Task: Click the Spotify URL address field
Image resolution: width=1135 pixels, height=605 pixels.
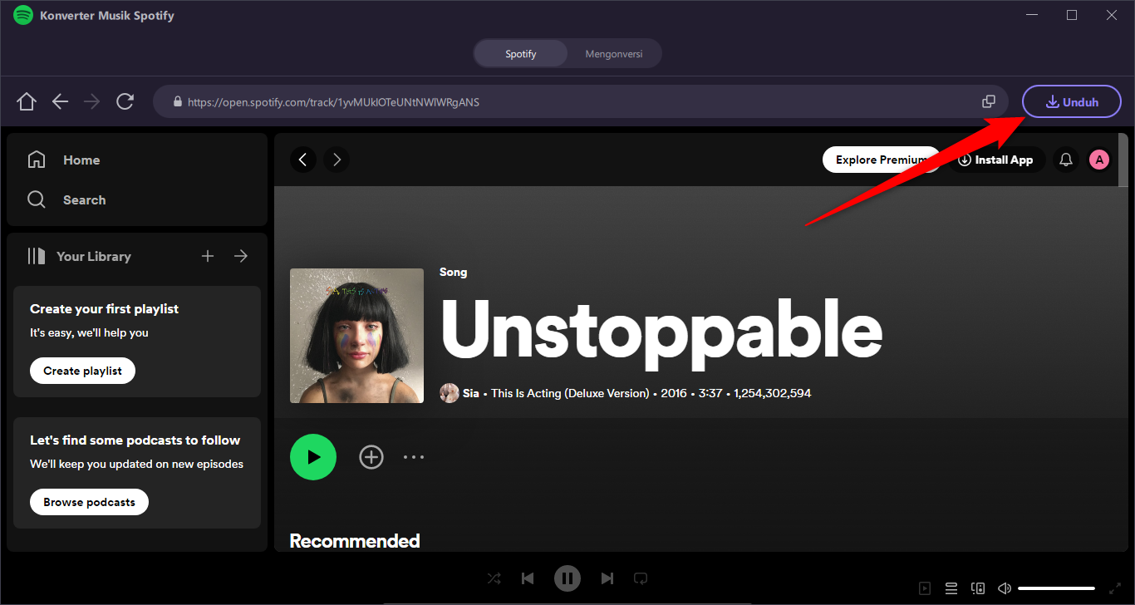Action: [580, 101]
